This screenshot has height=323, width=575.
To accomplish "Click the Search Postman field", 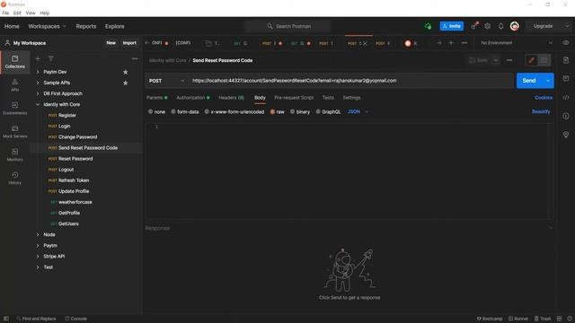I will [x=287, y=26].
